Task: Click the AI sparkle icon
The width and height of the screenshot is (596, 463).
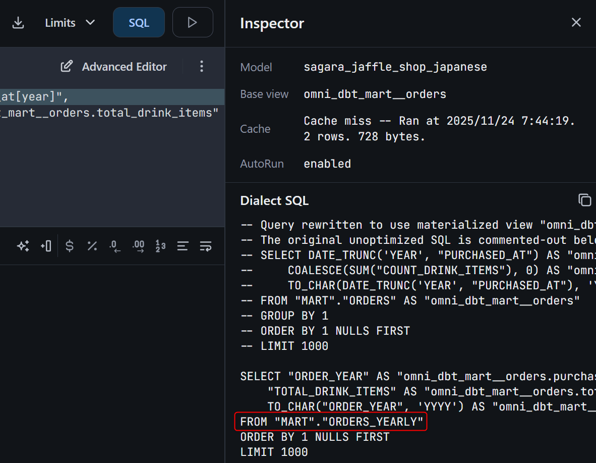Action: click(x=23, y=246)
